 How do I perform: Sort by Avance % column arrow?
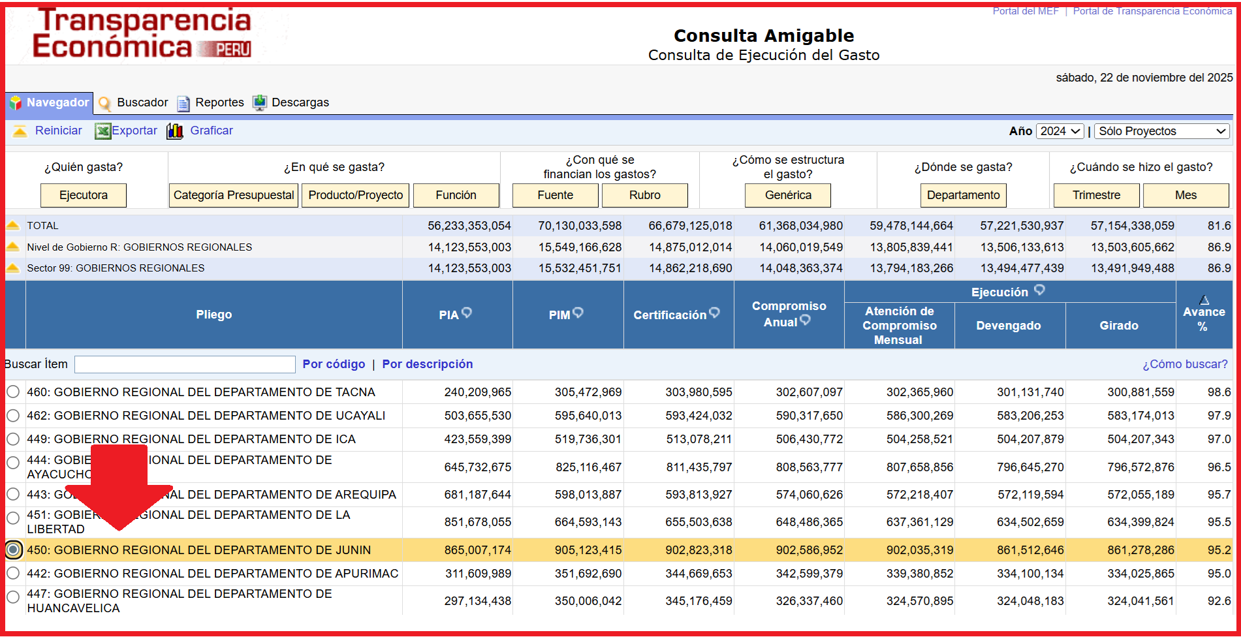1204,300
